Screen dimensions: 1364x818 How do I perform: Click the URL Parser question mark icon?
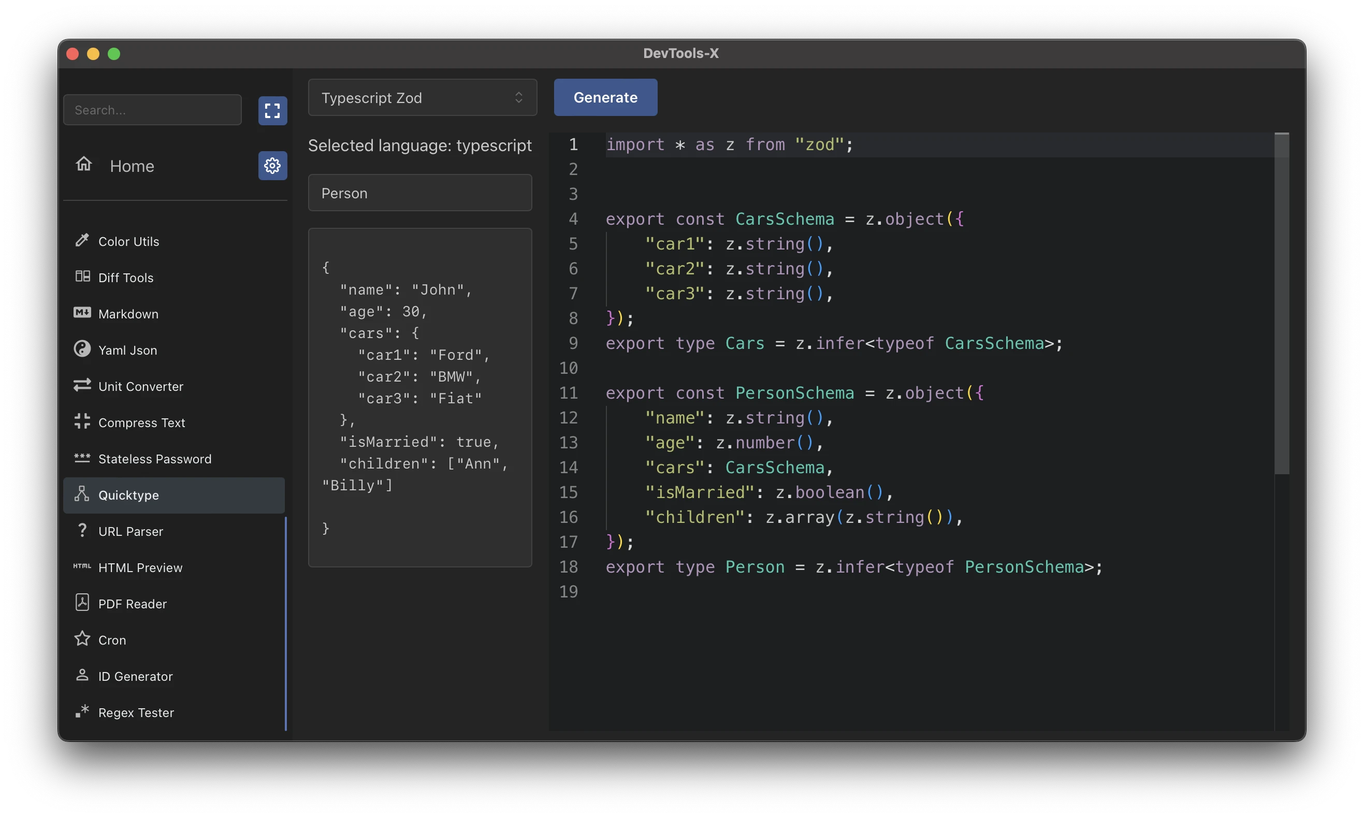click(82, 531)
